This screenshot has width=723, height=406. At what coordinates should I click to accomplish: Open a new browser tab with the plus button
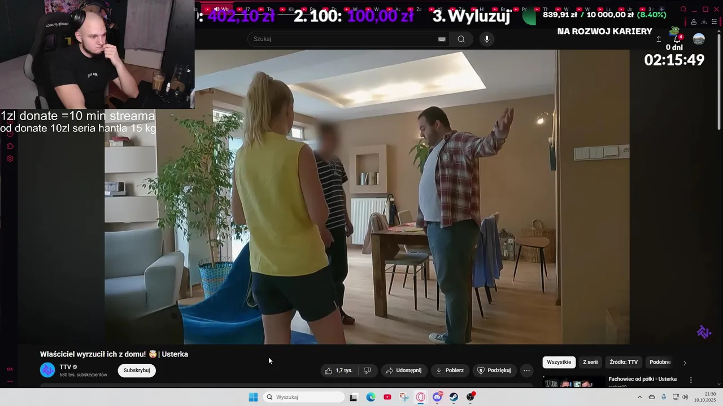point(661,9)
